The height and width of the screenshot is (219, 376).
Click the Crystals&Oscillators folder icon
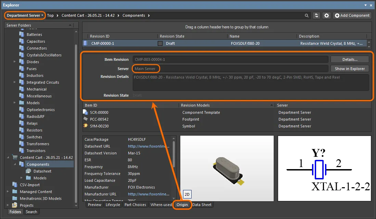click(x=22, y=55)
